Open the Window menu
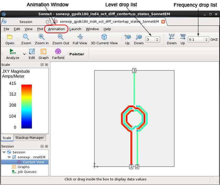The width and height of the screenshot is (220, 185). pyautogui.click(x=92, y=29)
